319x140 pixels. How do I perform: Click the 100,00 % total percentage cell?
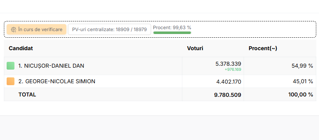point(301,94)
